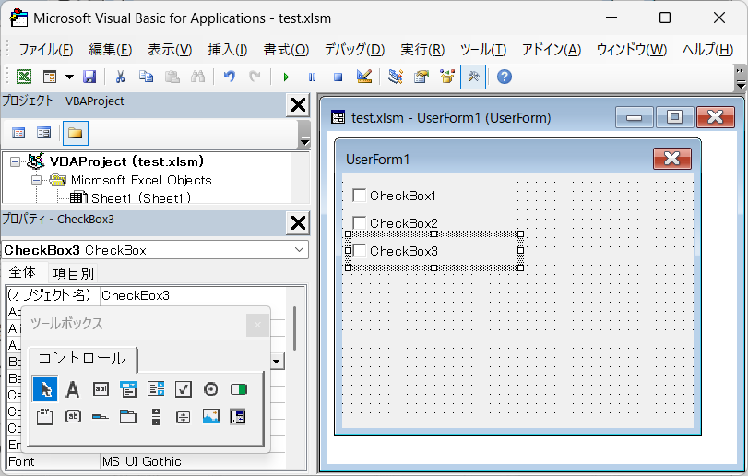748x476 pixels.
Task: Expand toolbar options chevron at toolbar end
Action: [x=740, y=78]
